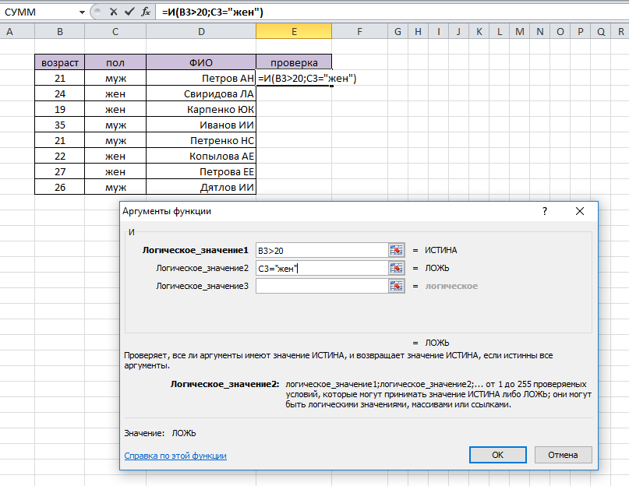Click the age cell with value 19

point(60,109)
